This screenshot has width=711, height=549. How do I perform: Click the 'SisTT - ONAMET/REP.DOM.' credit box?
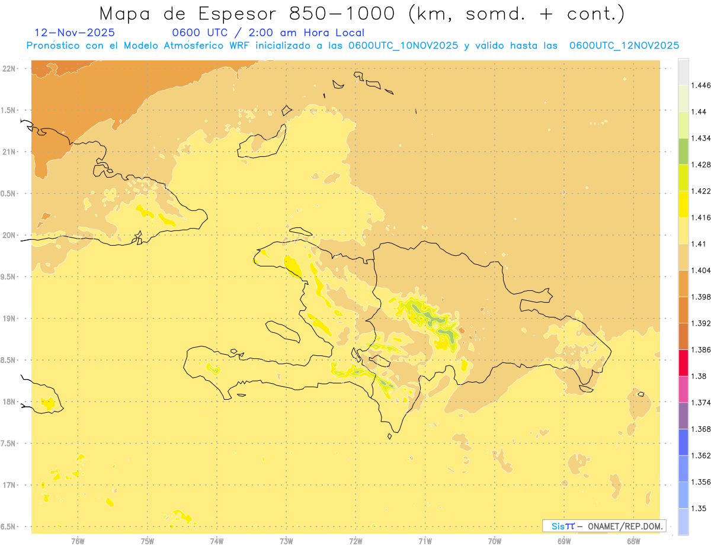click(x=604, y=526)
